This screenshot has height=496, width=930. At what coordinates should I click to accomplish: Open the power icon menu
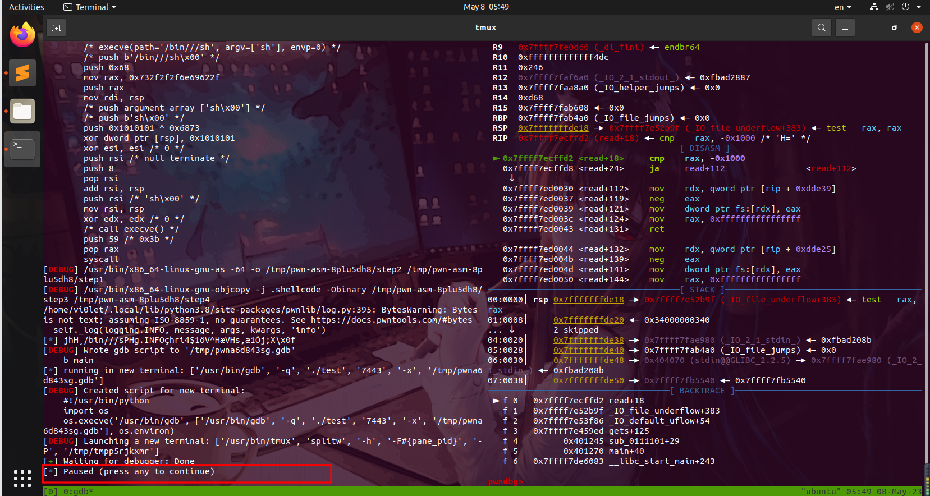(905, 7)
